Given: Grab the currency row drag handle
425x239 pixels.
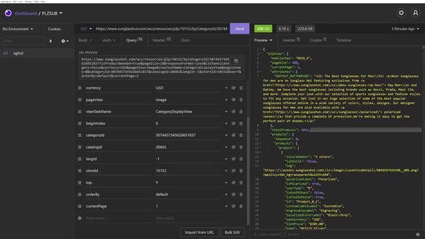Looking at the screenshot, I should coord(80,88).
